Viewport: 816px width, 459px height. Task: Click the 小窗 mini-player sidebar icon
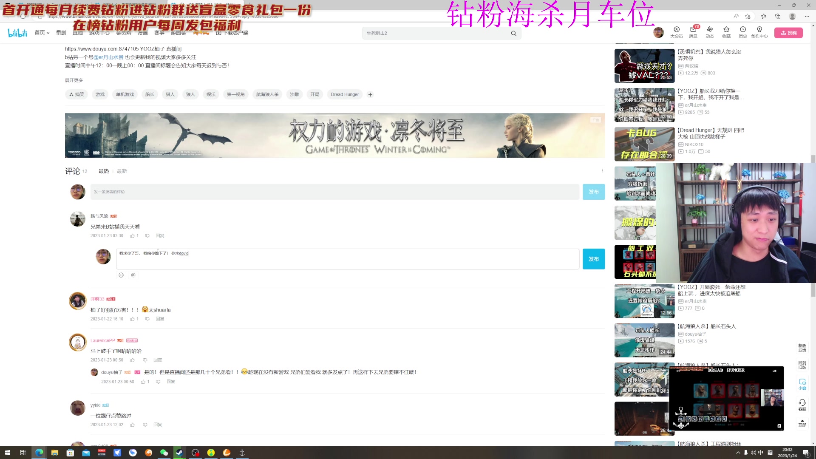tap(802, 384)
